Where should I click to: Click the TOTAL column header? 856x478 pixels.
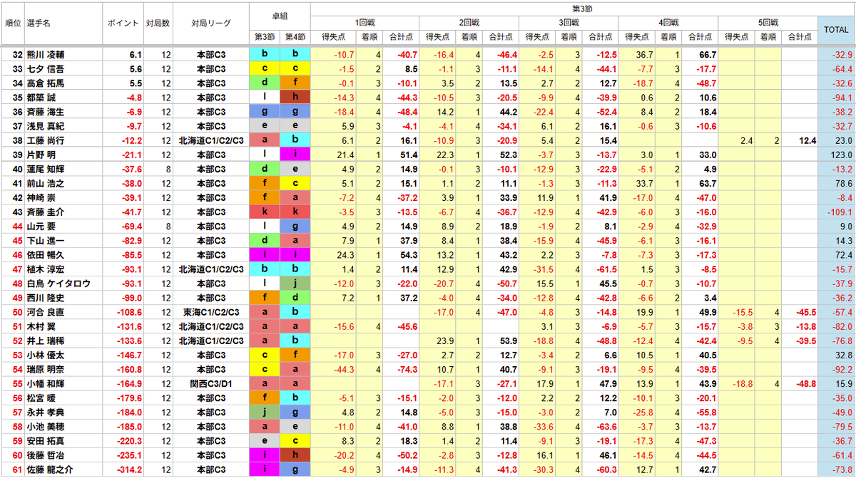(836, 30)
